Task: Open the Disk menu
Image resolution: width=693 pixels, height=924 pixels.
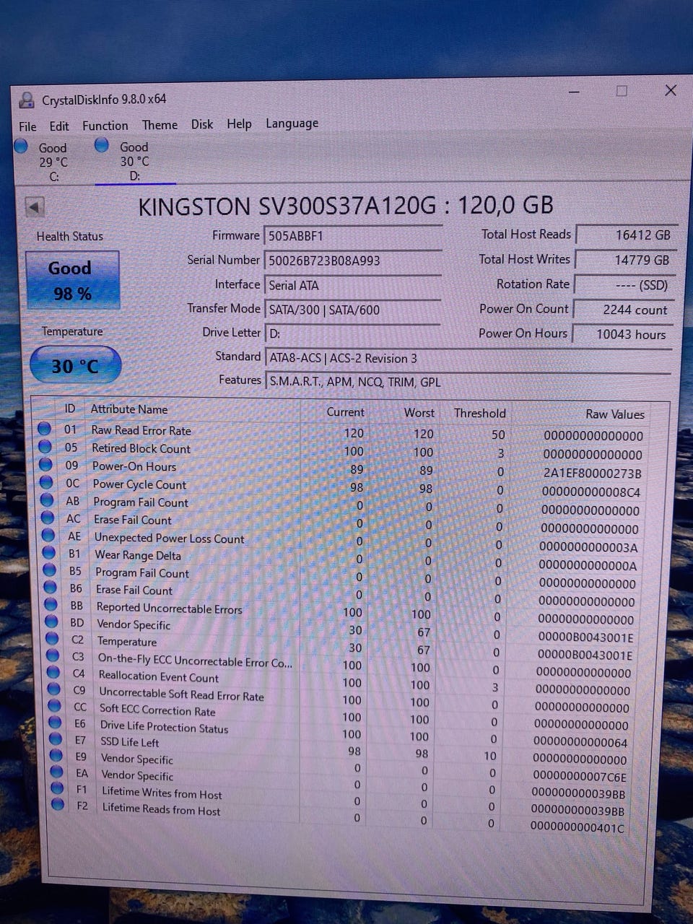Action: [202, 124]
